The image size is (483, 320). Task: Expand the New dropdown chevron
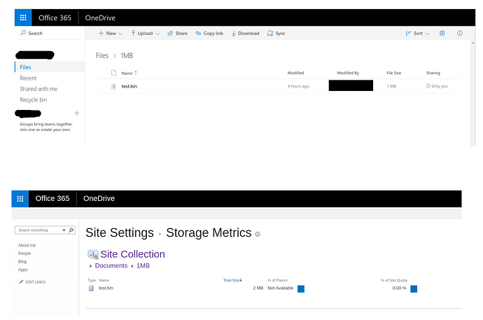(120, 34)
